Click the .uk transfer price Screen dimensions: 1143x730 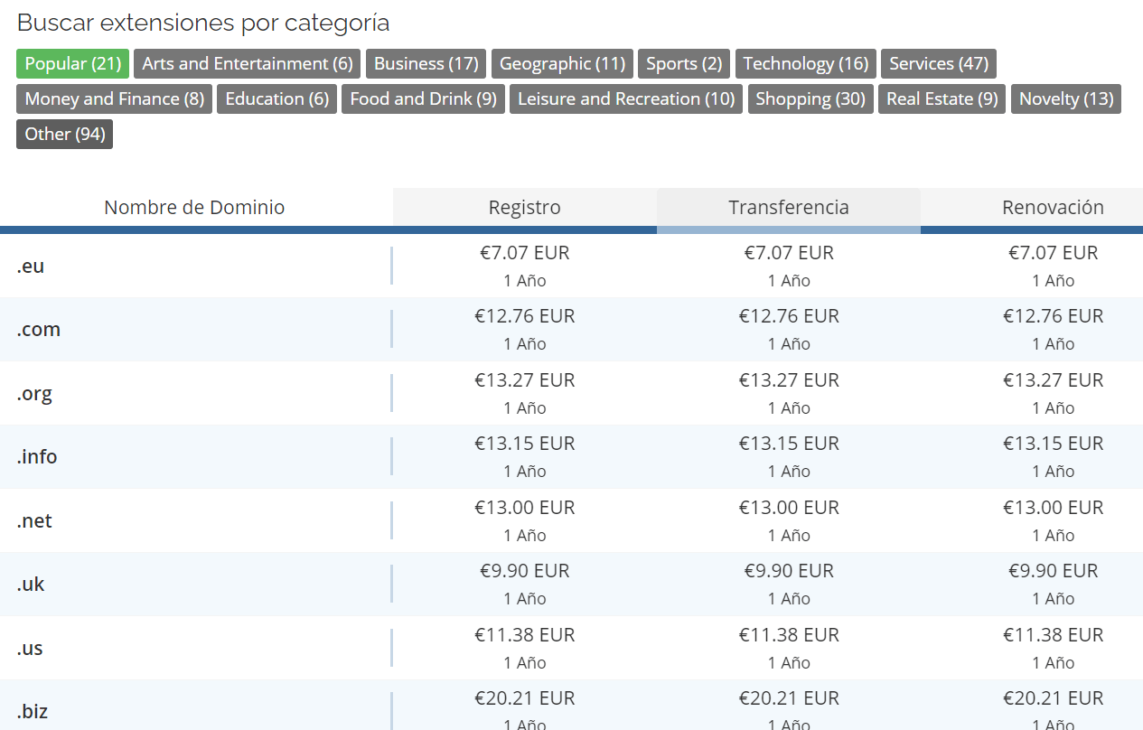pyautogui.click(x=789, y=571)
